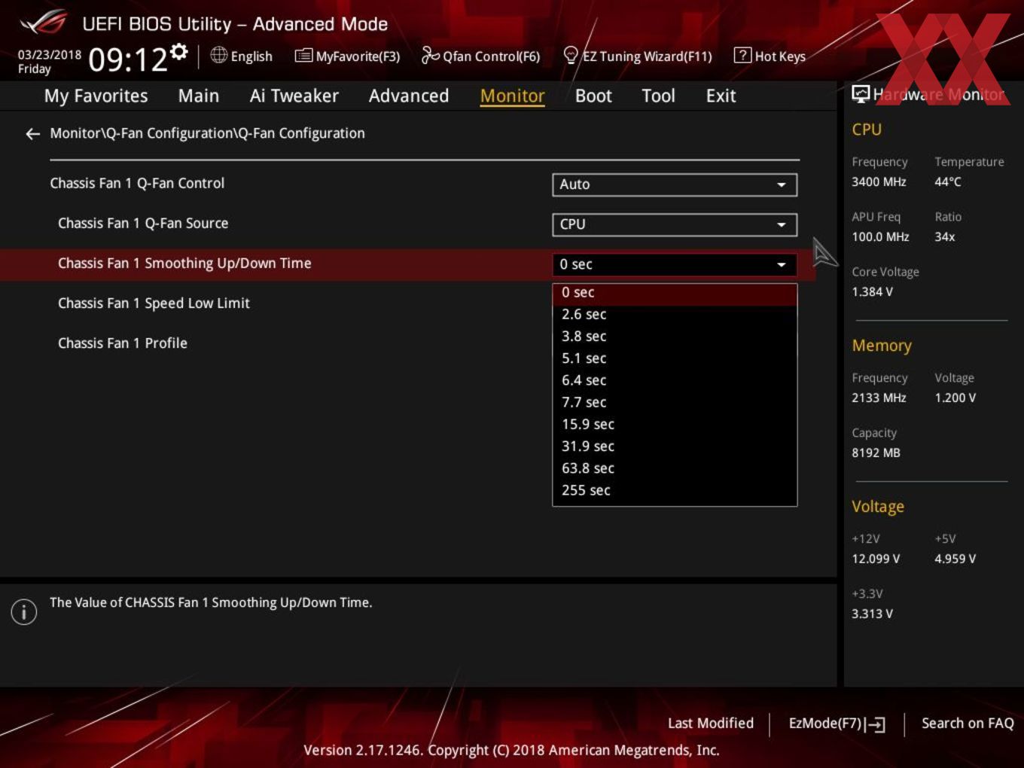This screenshot has height=768, width=1024.
Task: Open the Tool tab
Action: [658, 96]
